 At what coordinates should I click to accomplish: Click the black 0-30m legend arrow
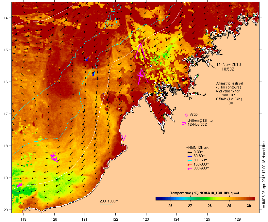190,152
